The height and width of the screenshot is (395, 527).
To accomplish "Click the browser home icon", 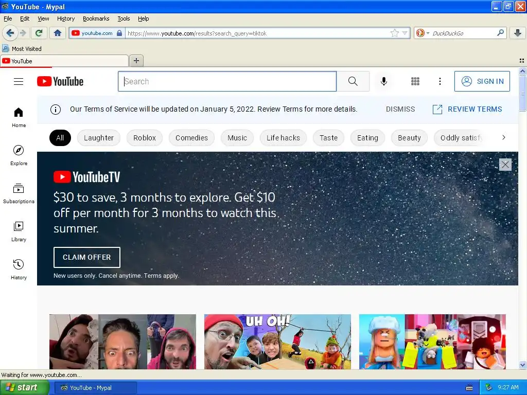I will coord(58,33).
